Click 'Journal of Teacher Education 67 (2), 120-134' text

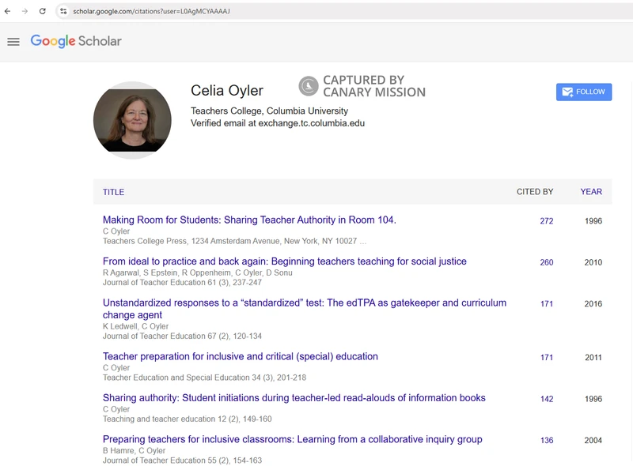[x=182, y=336]
